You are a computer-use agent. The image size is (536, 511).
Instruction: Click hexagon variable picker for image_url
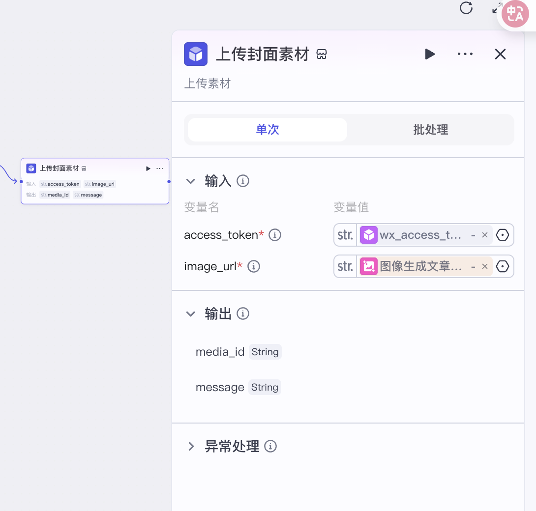click(503, 266)
